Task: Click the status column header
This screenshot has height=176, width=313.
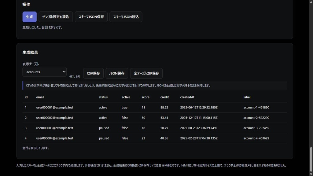Action: 103,97
